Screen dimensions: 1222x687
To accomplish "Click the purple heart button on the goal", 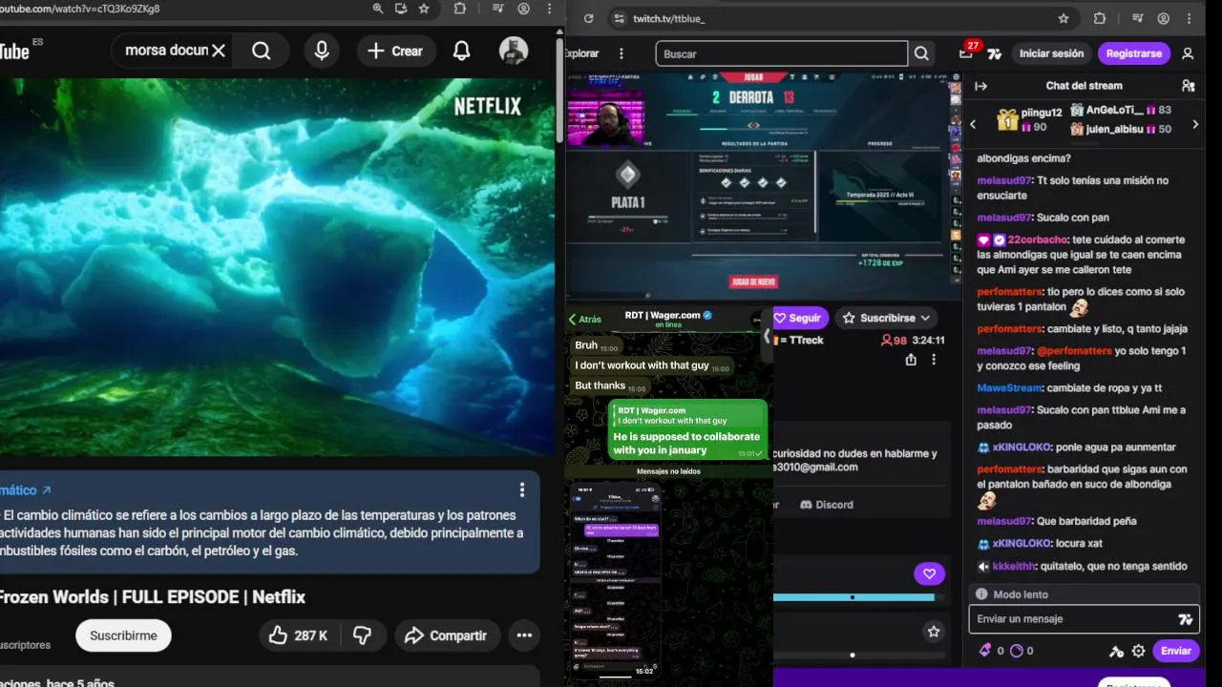I will tap(929, 573).
